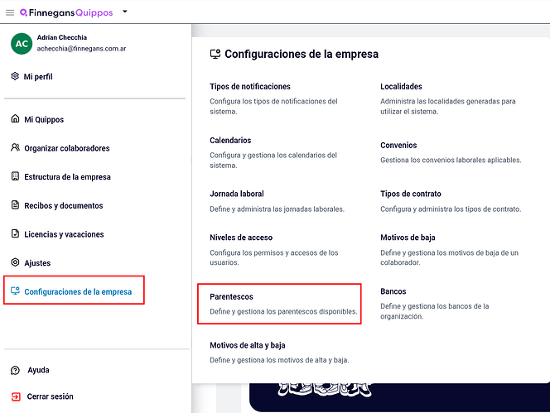Open Bancos settings
Screen dimensions: 550x413
393,291
